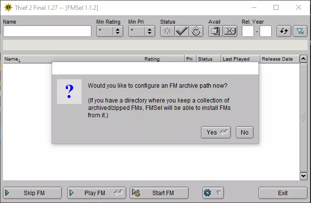
Task: Sort by the Release Date column header
Action: click(280, 59)
